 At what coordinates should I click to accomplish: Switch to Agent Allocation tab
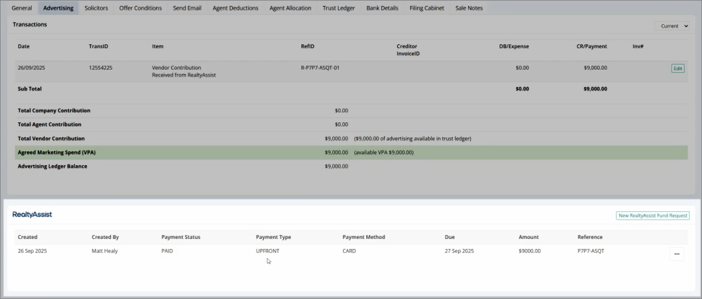[290, 8]
